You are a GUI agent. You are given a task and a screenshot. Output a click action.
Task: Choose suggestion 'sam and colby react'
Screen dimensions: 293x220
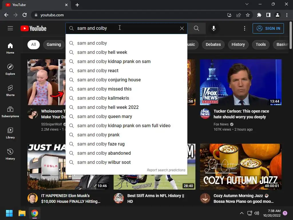click(x=126, y=71)
